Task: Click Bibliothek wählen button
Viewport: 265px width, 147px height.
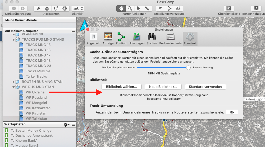Action: [122, 87]
